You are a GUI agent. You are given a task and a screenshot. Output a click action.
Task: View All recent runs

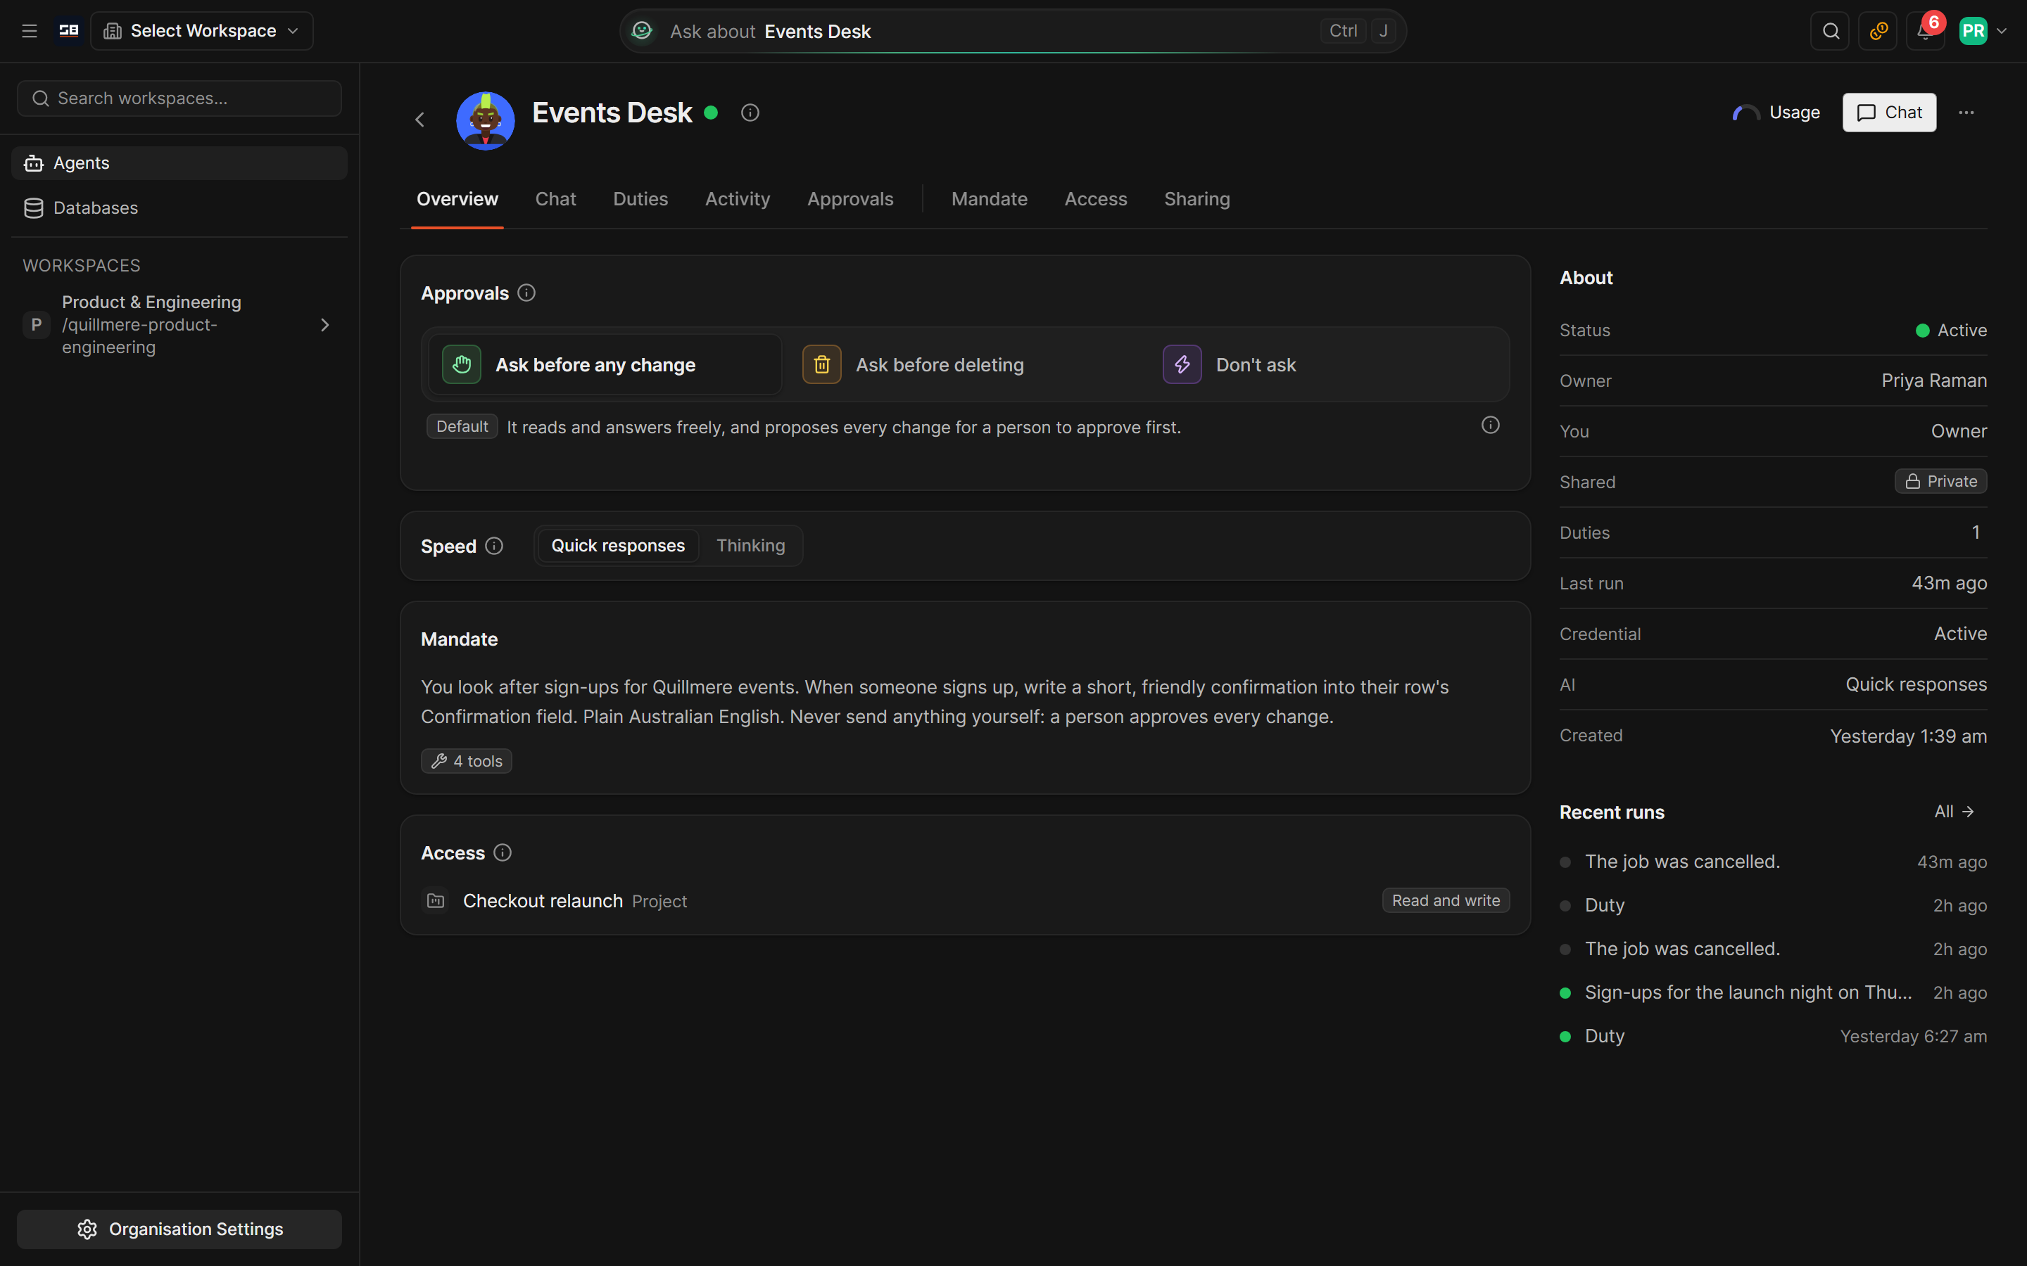click(1954, 812)
